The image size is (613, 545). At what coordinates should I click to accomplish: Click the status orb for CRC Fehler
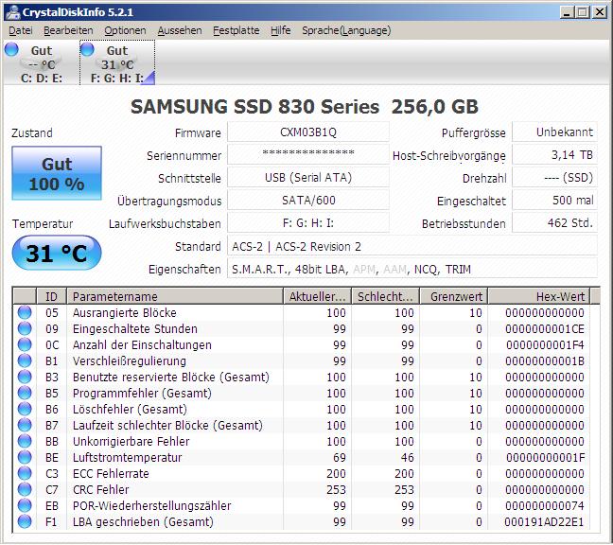click(x=25, y=489)
